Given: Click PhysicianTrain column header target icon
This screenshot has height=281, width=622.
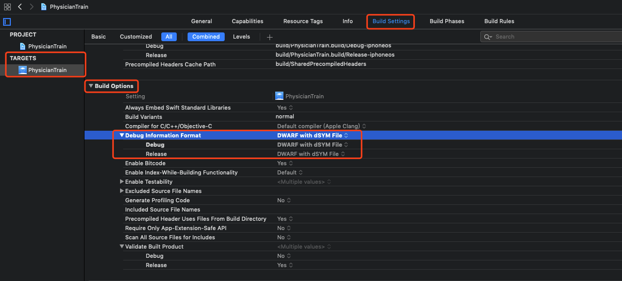Looking at the screenshot, I should point(279,96).
